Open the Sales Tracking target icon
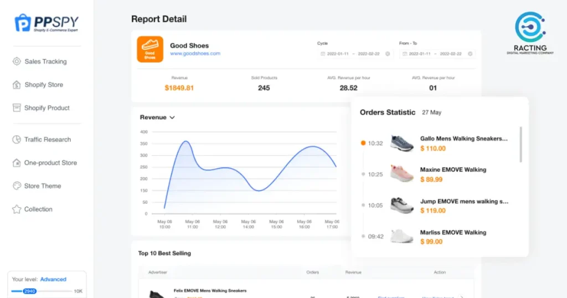The width and height of the screenshot is (567, 298). tap(17, 61)
